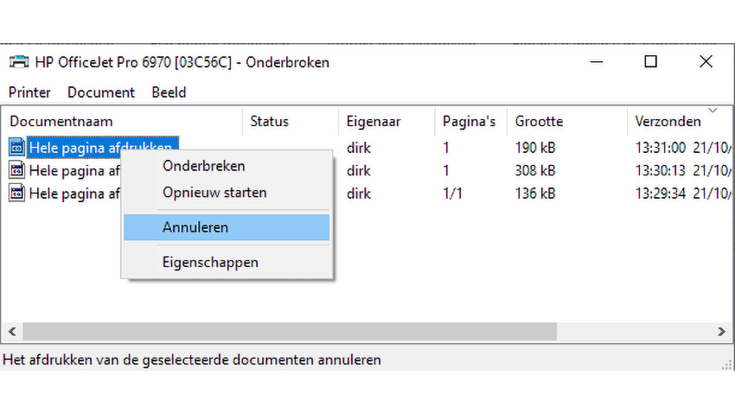The height and width of the screenshot is (413, 735).
Task: Sort by the Status column header
Action: click(x=269, y=122)
